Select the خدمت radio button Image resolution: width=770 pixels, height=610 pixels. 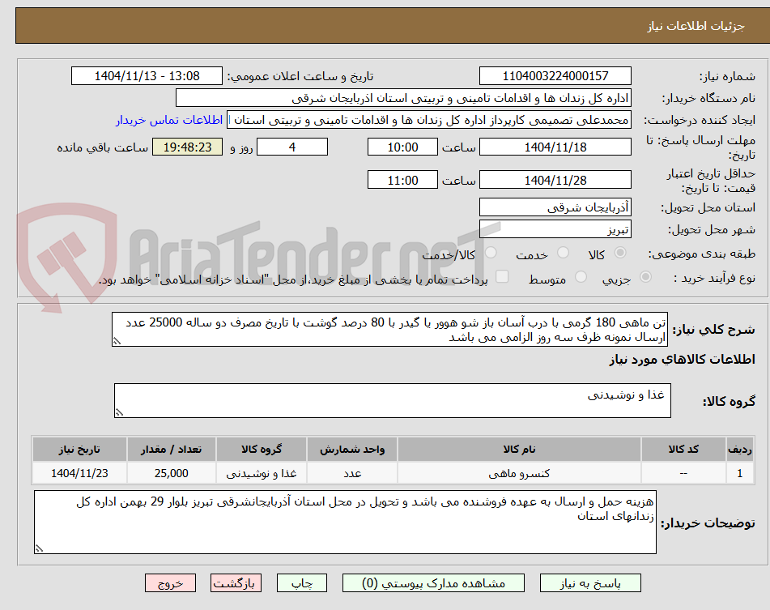[563, 253]
